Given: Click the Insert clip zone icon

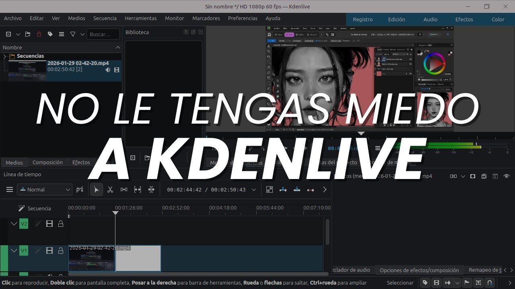Looking at the screenshot, I should click(283, 189).
